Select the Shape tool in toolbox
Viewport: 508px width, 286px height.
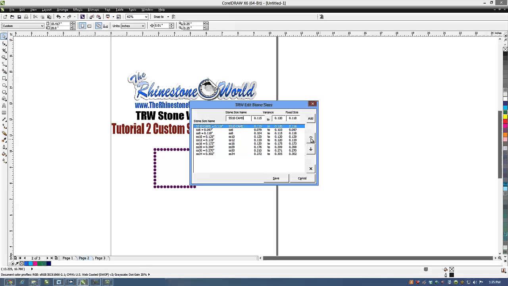click(4, 44)
